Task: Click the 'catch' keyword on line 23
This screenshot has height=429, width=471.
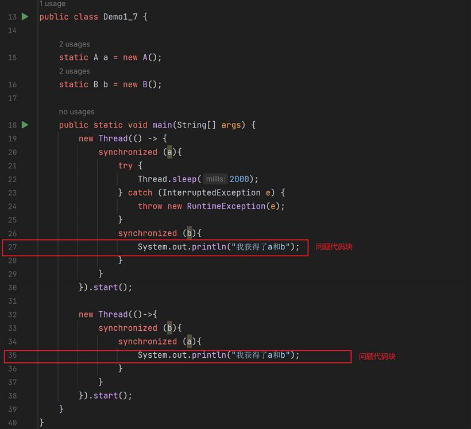Action: click(x=140, y=192)
